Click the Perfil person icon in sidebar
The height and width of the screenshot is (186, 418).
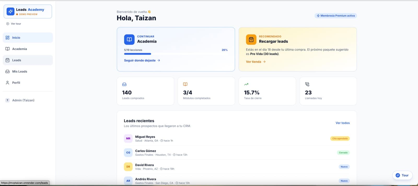(8, 83)
